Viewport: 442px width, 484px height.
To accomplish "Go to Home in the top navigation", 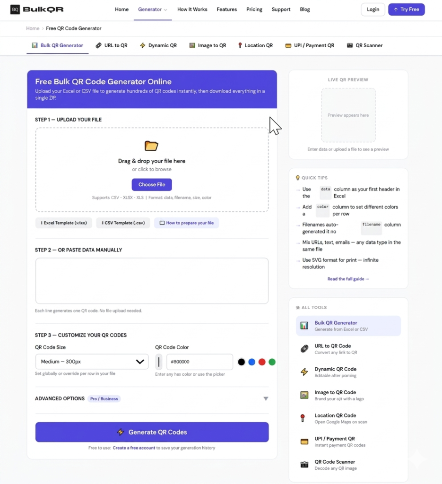I will 121,9.
